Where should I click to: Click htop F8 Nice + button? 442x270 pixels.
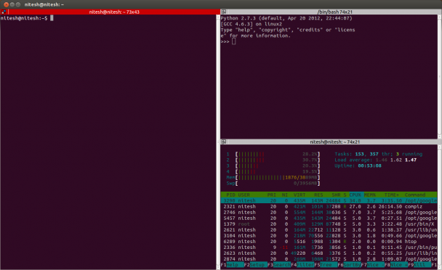point(395,265)
